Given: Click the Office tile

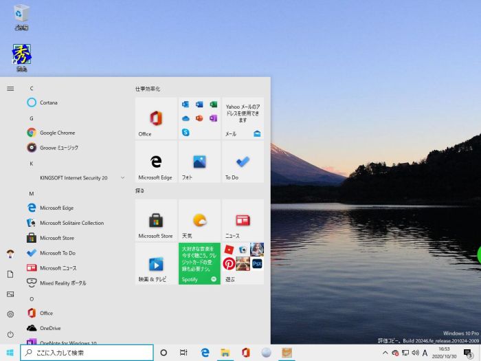Looking at the screenshot, I should click(156, 118).
